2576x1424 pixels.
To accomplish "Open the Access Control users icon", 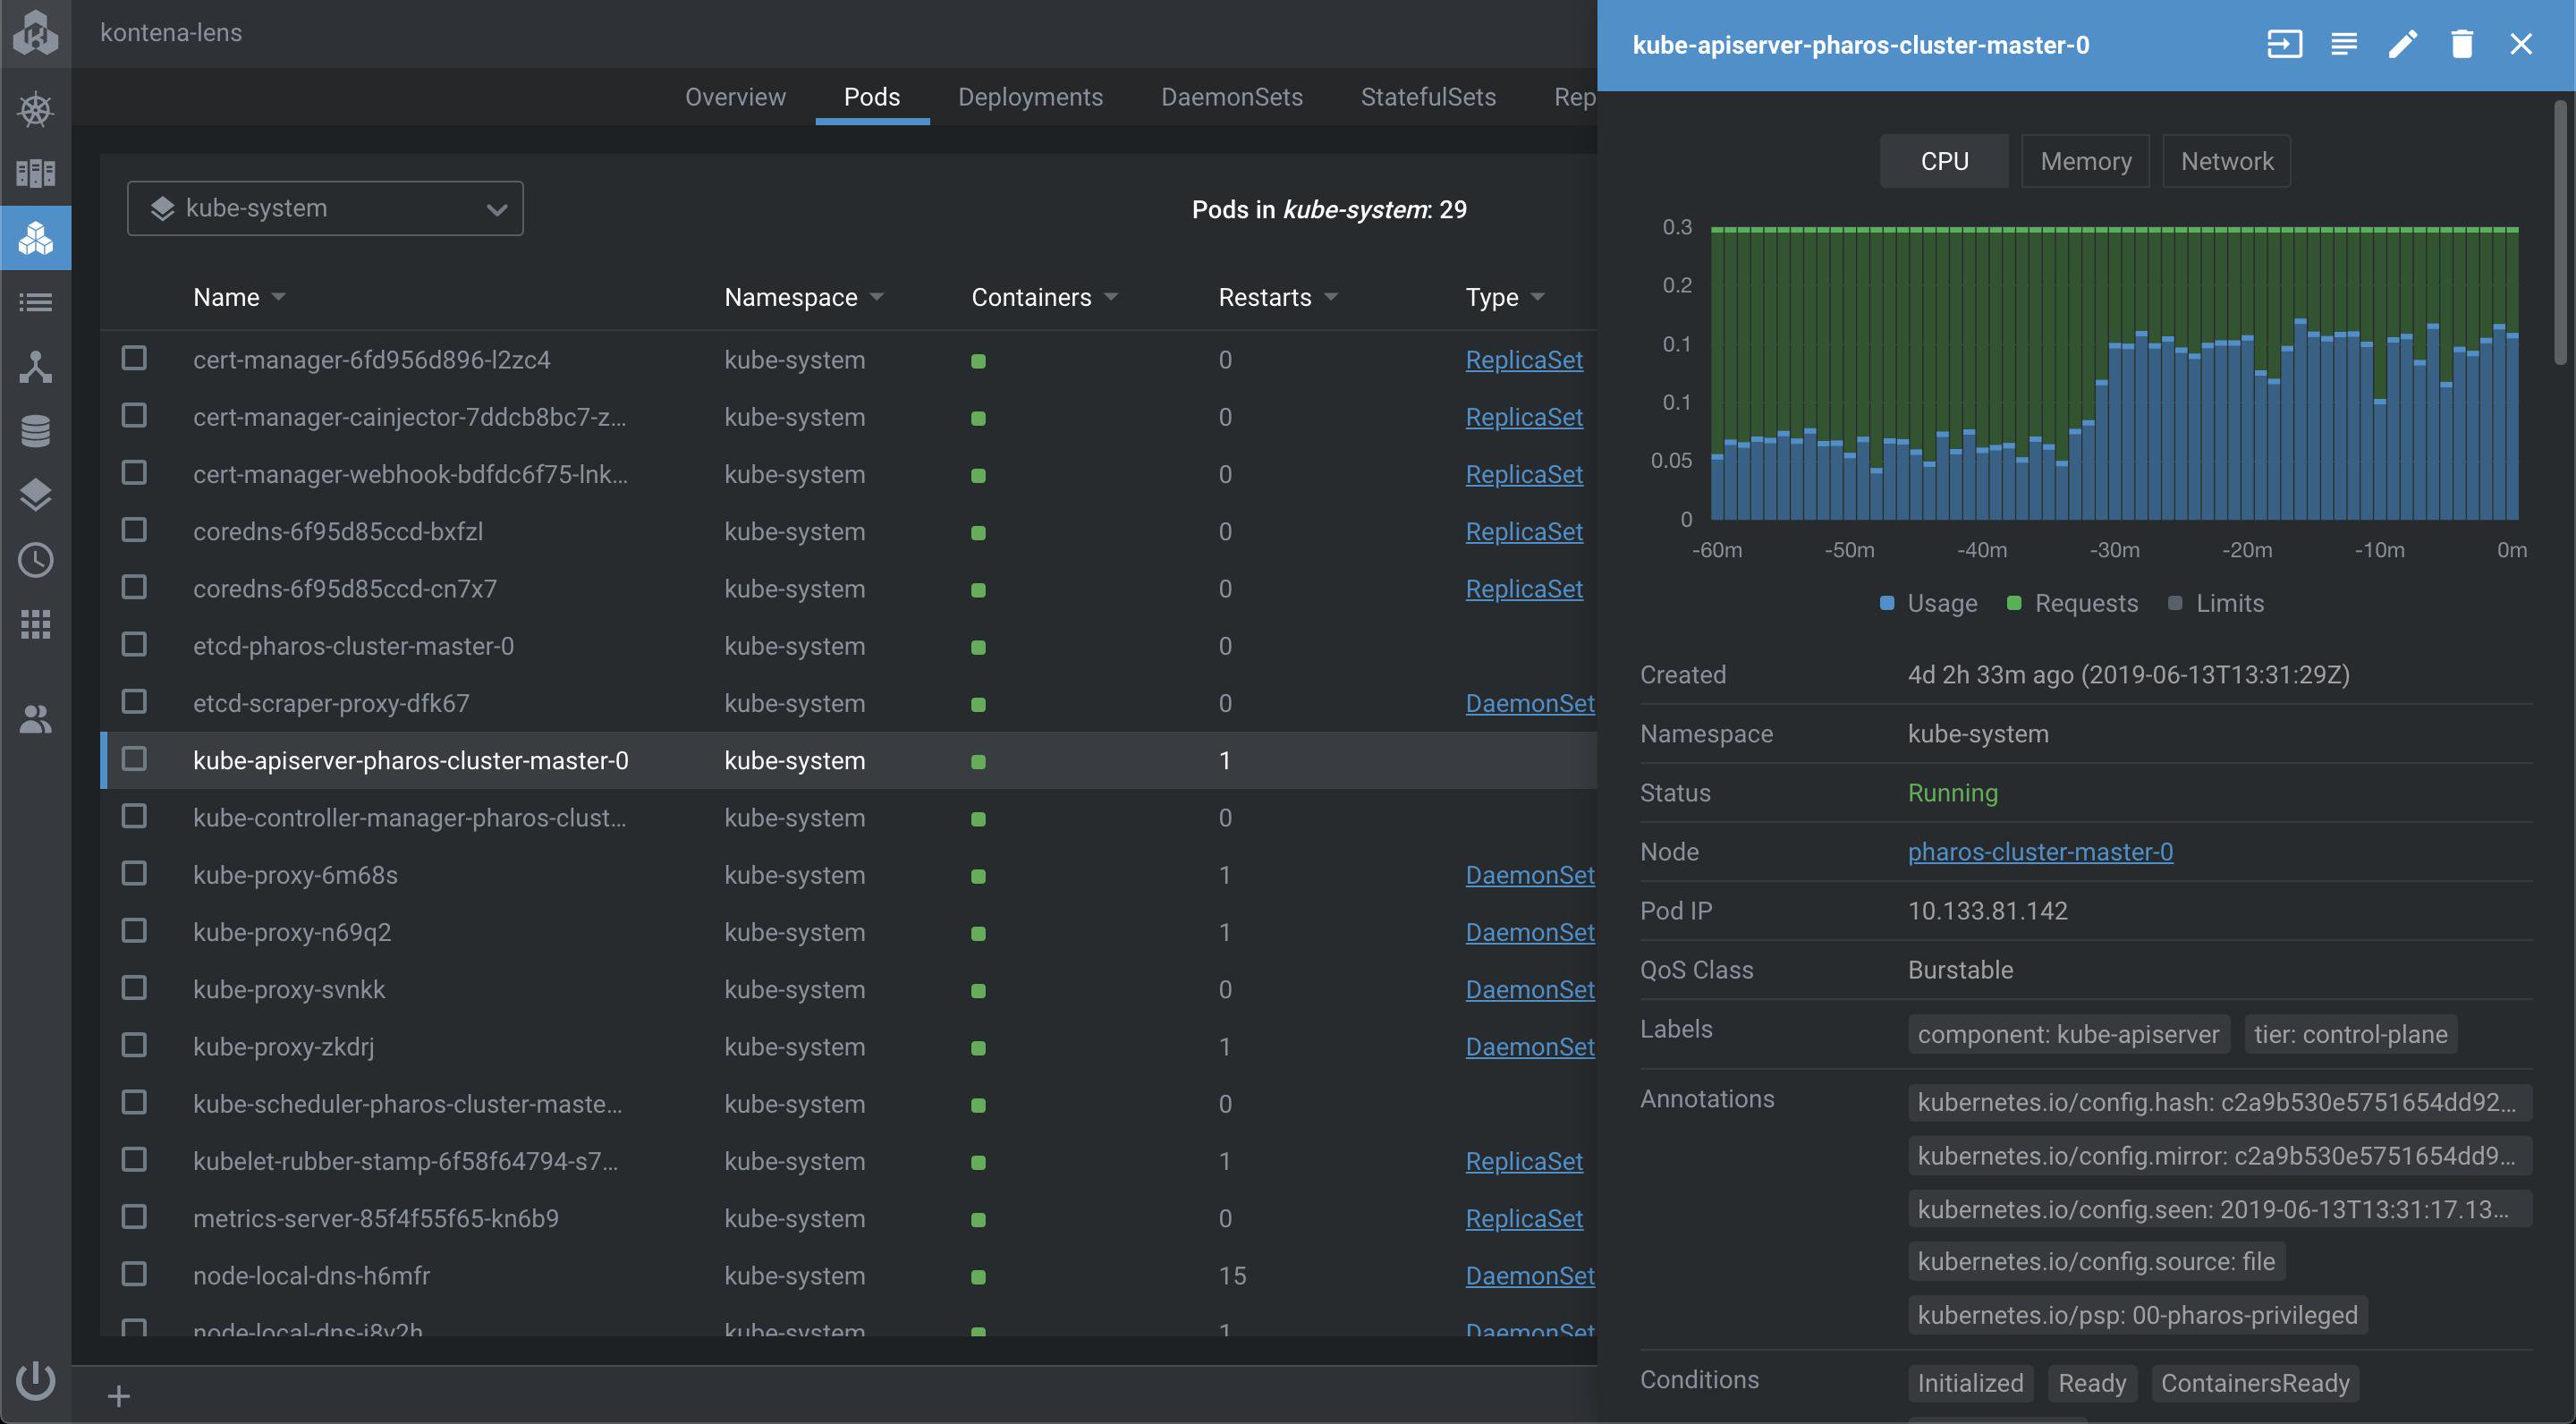I will 35,718.
